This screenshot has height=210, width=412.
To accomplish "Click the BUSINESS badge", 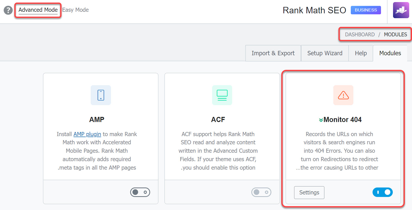I will (x=366, y=10).
